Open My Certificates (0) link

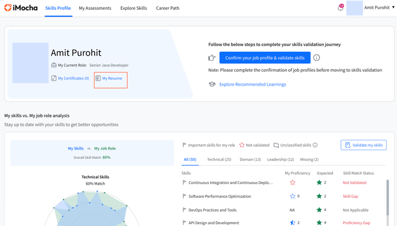(x=73, y=78)
